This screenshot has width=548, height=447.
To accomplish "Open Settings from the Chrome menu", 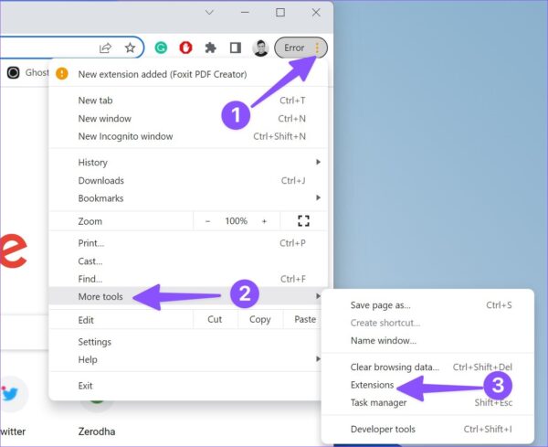I will [94, 342].
